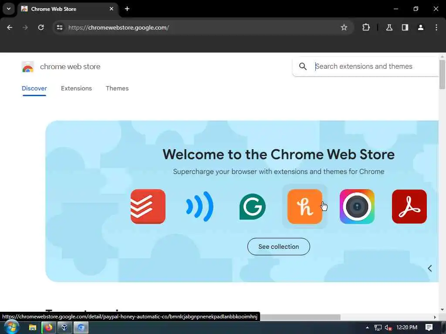Launch Firefox from the taskbar
446x334 pixels.
[x=49, y=327]
